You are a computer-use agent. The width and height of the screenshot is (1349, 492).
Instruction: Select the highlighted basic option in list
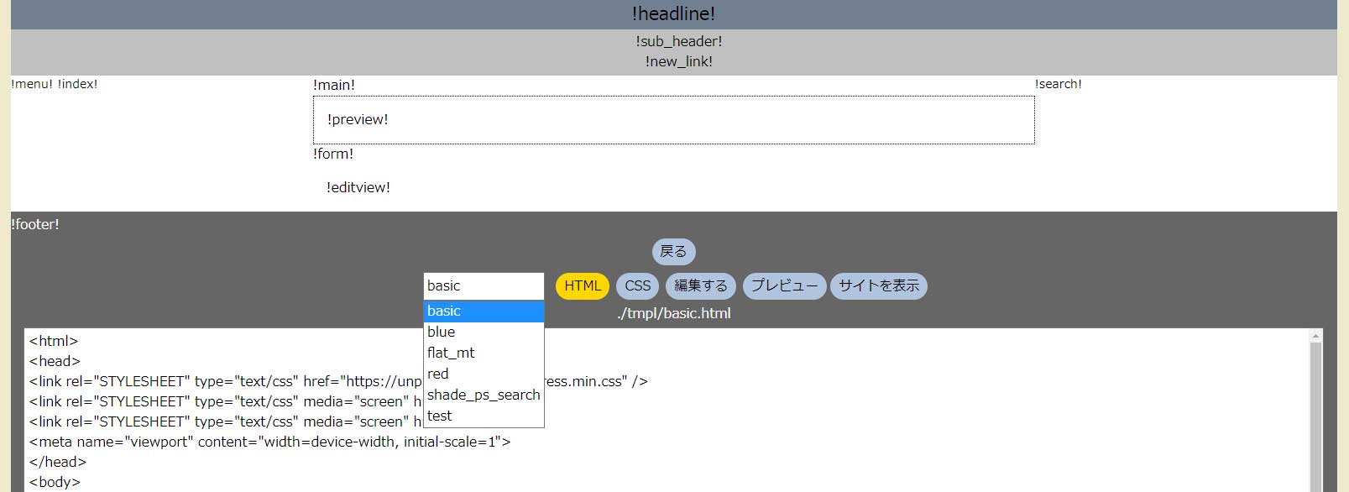pyautogui.click(x=484, y=311)
